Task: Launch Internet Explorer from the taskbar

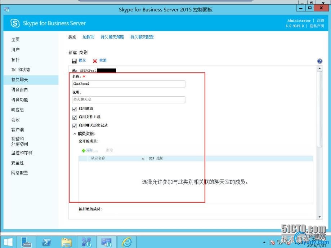Action: pos(127,242)
